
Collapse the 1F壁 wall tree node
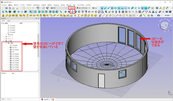(6, 43)
